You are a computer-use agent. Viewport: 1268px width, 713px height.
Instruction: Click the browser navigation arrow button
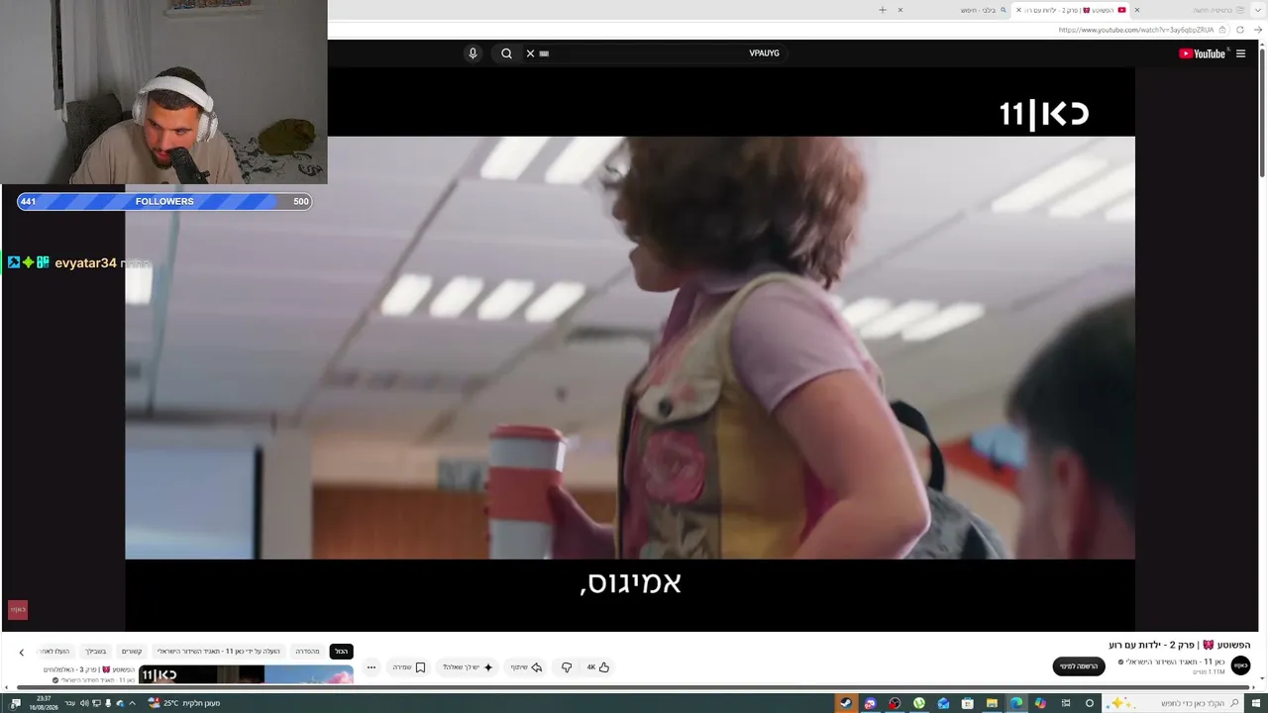[1258, 30]
